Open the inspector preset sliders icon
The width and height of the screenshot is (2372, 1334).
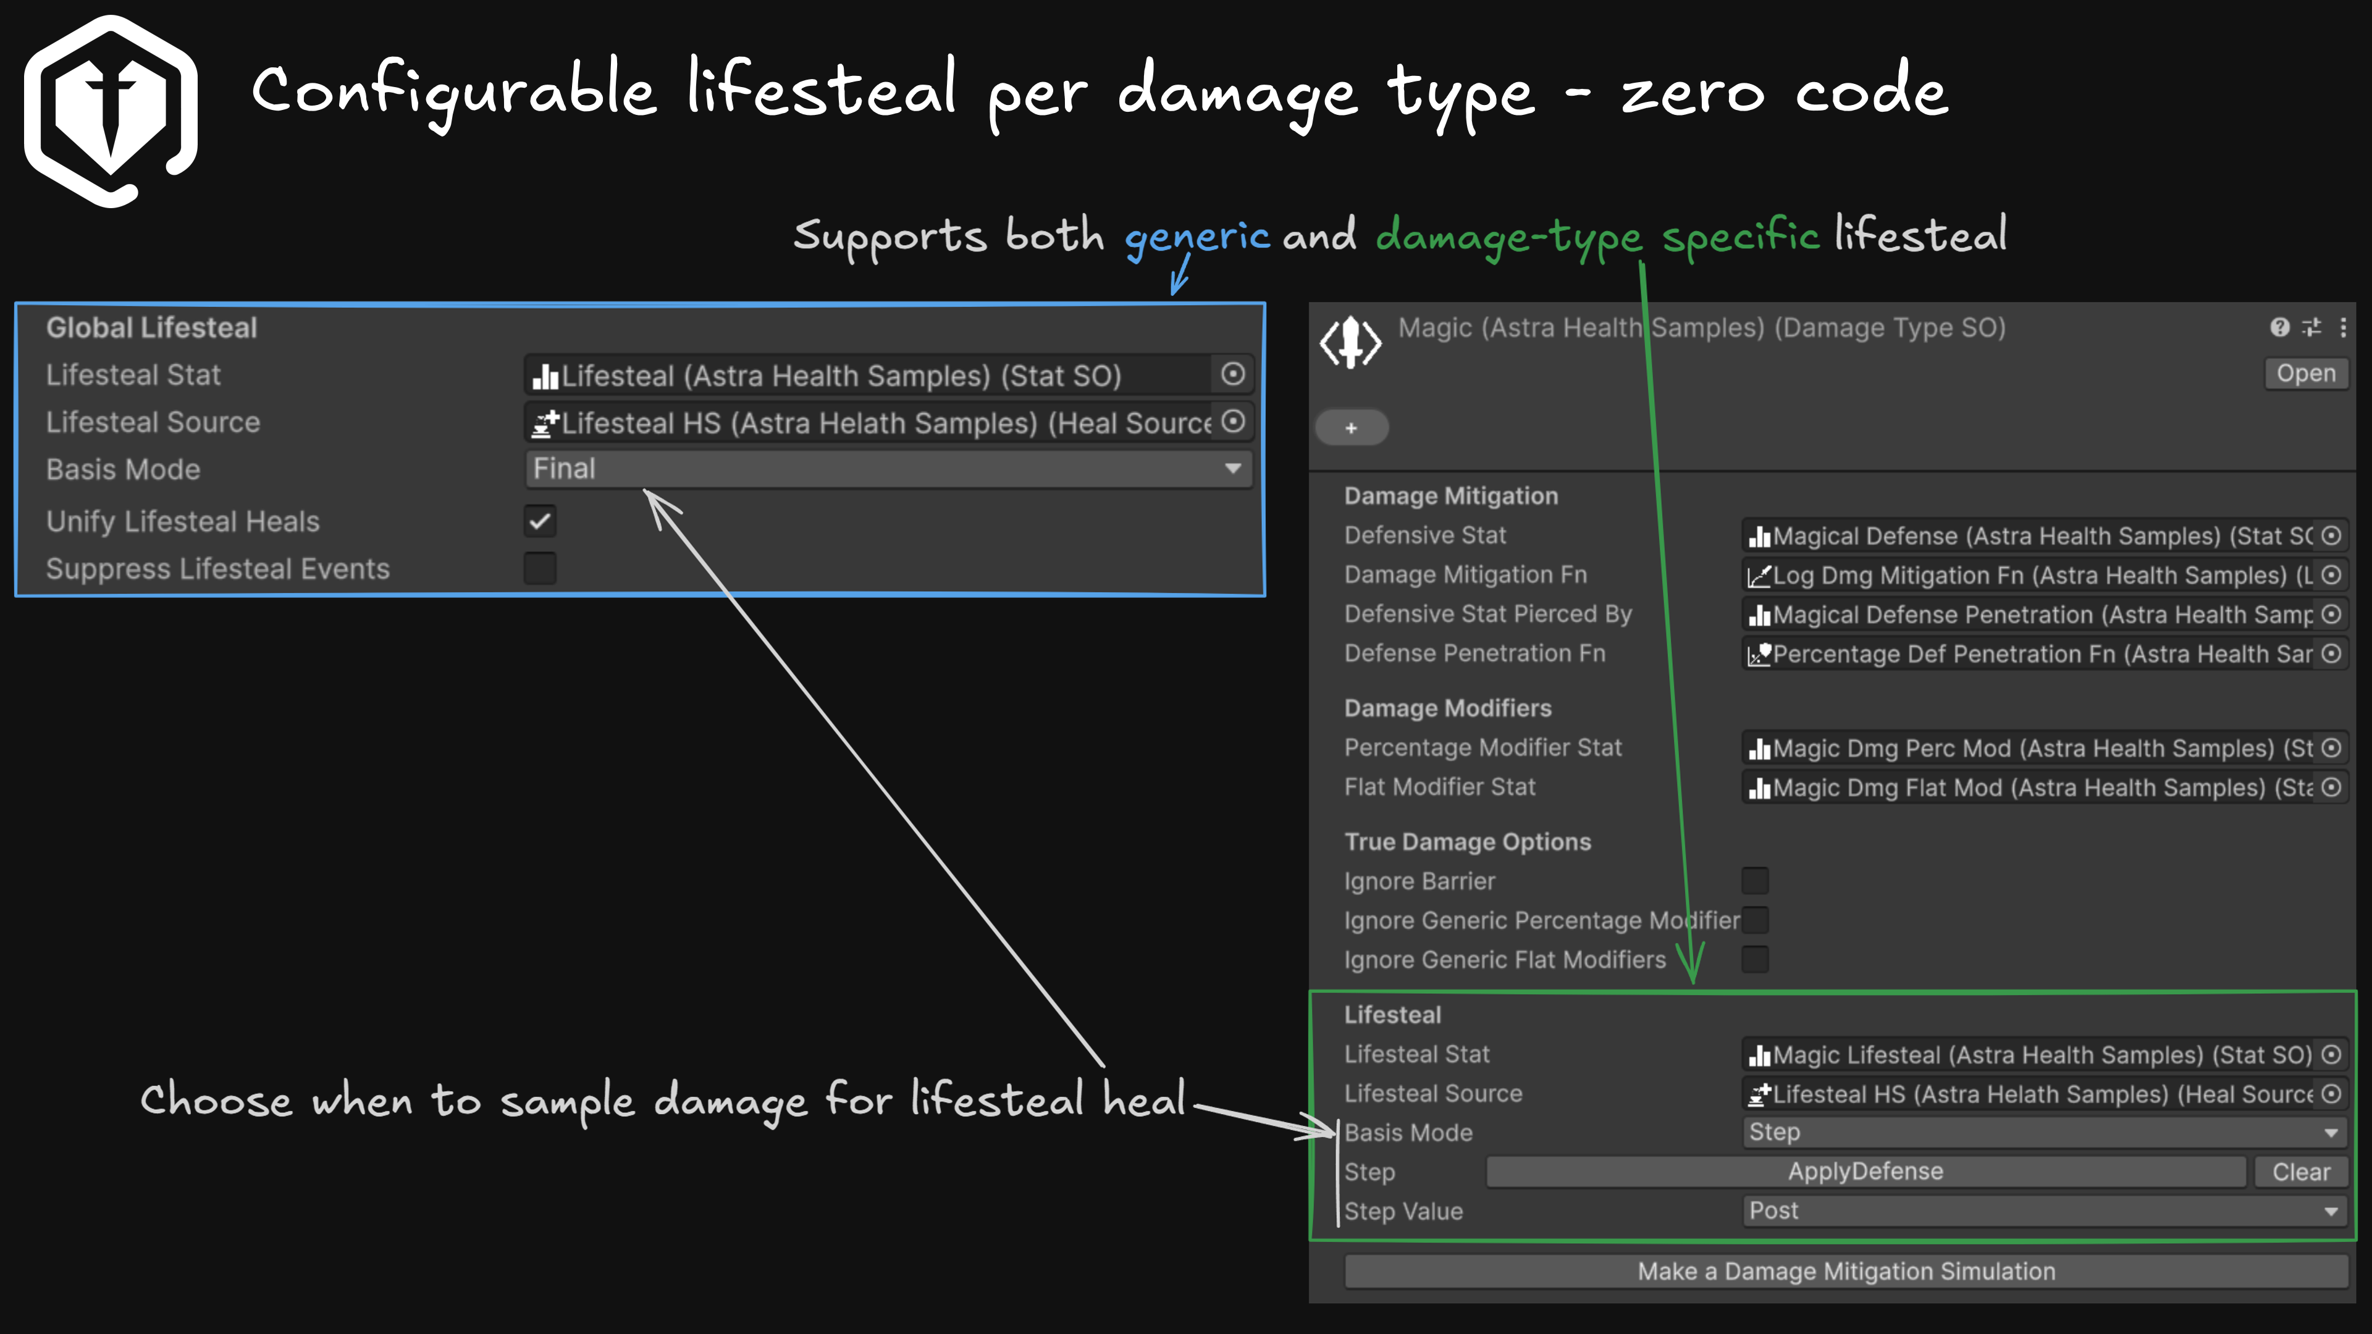[2312, 327]
